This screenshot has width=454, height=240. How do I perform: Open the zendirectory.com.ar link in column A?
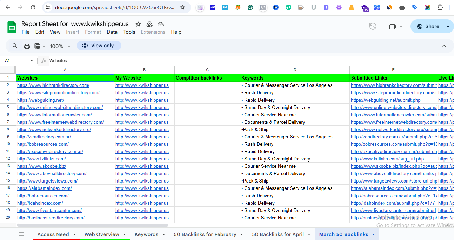[x=44, y=137]
